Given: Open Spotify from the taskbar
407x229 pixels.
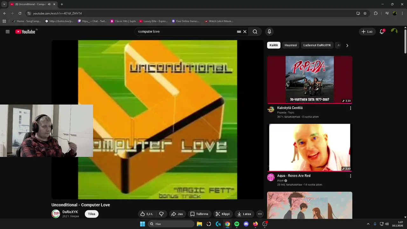Looking at the screenshot, I should (237, 224).
